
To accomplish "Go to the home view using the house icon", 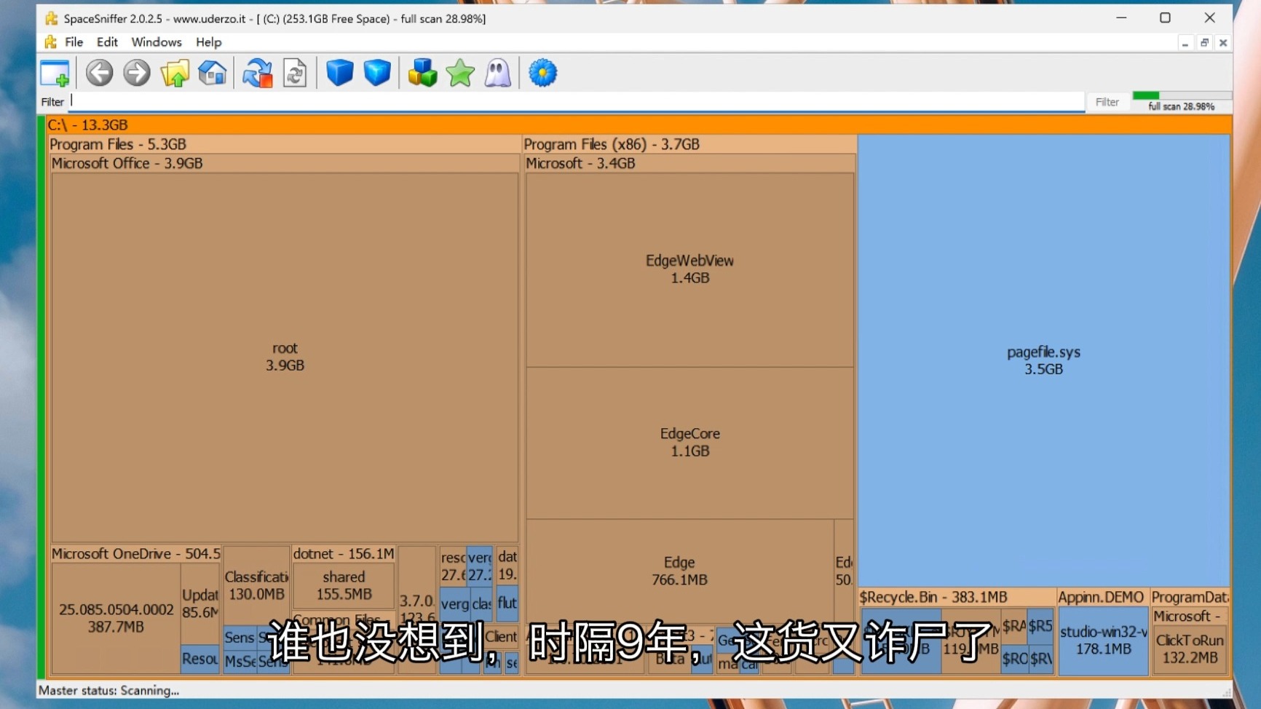I will click(x=212, y=74).
